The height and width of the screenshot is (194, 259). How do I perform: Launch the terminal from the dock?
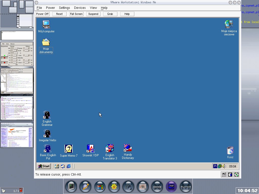(x=71, y=187)
